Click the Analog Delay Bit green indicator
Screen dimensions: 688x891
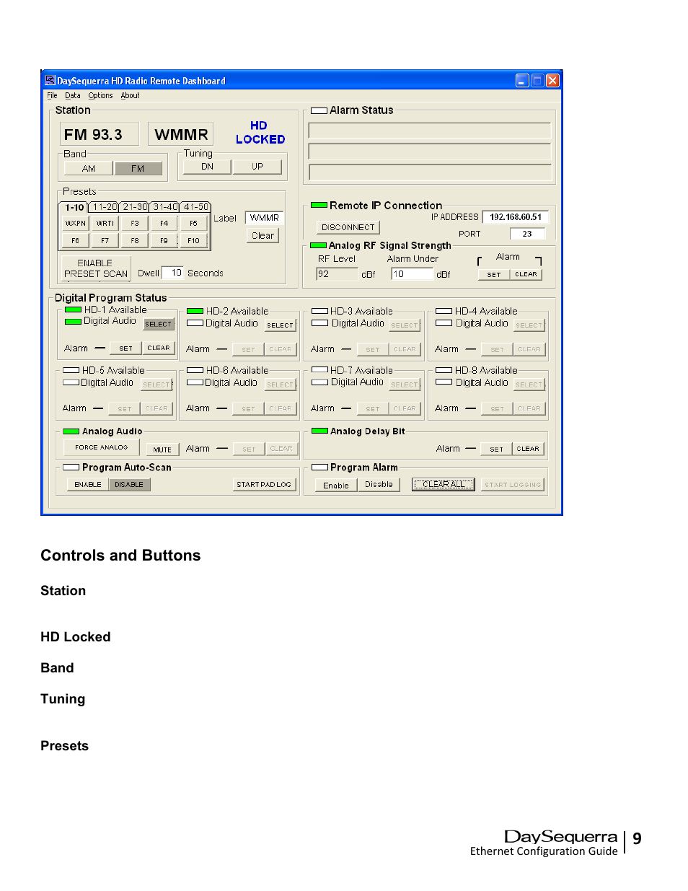(320, 431)
